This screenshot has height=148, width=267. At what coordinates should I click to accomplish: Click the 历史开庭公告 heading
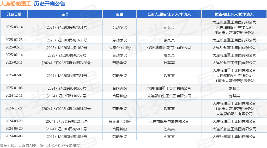pyautogui.click(x=50, y=4)
